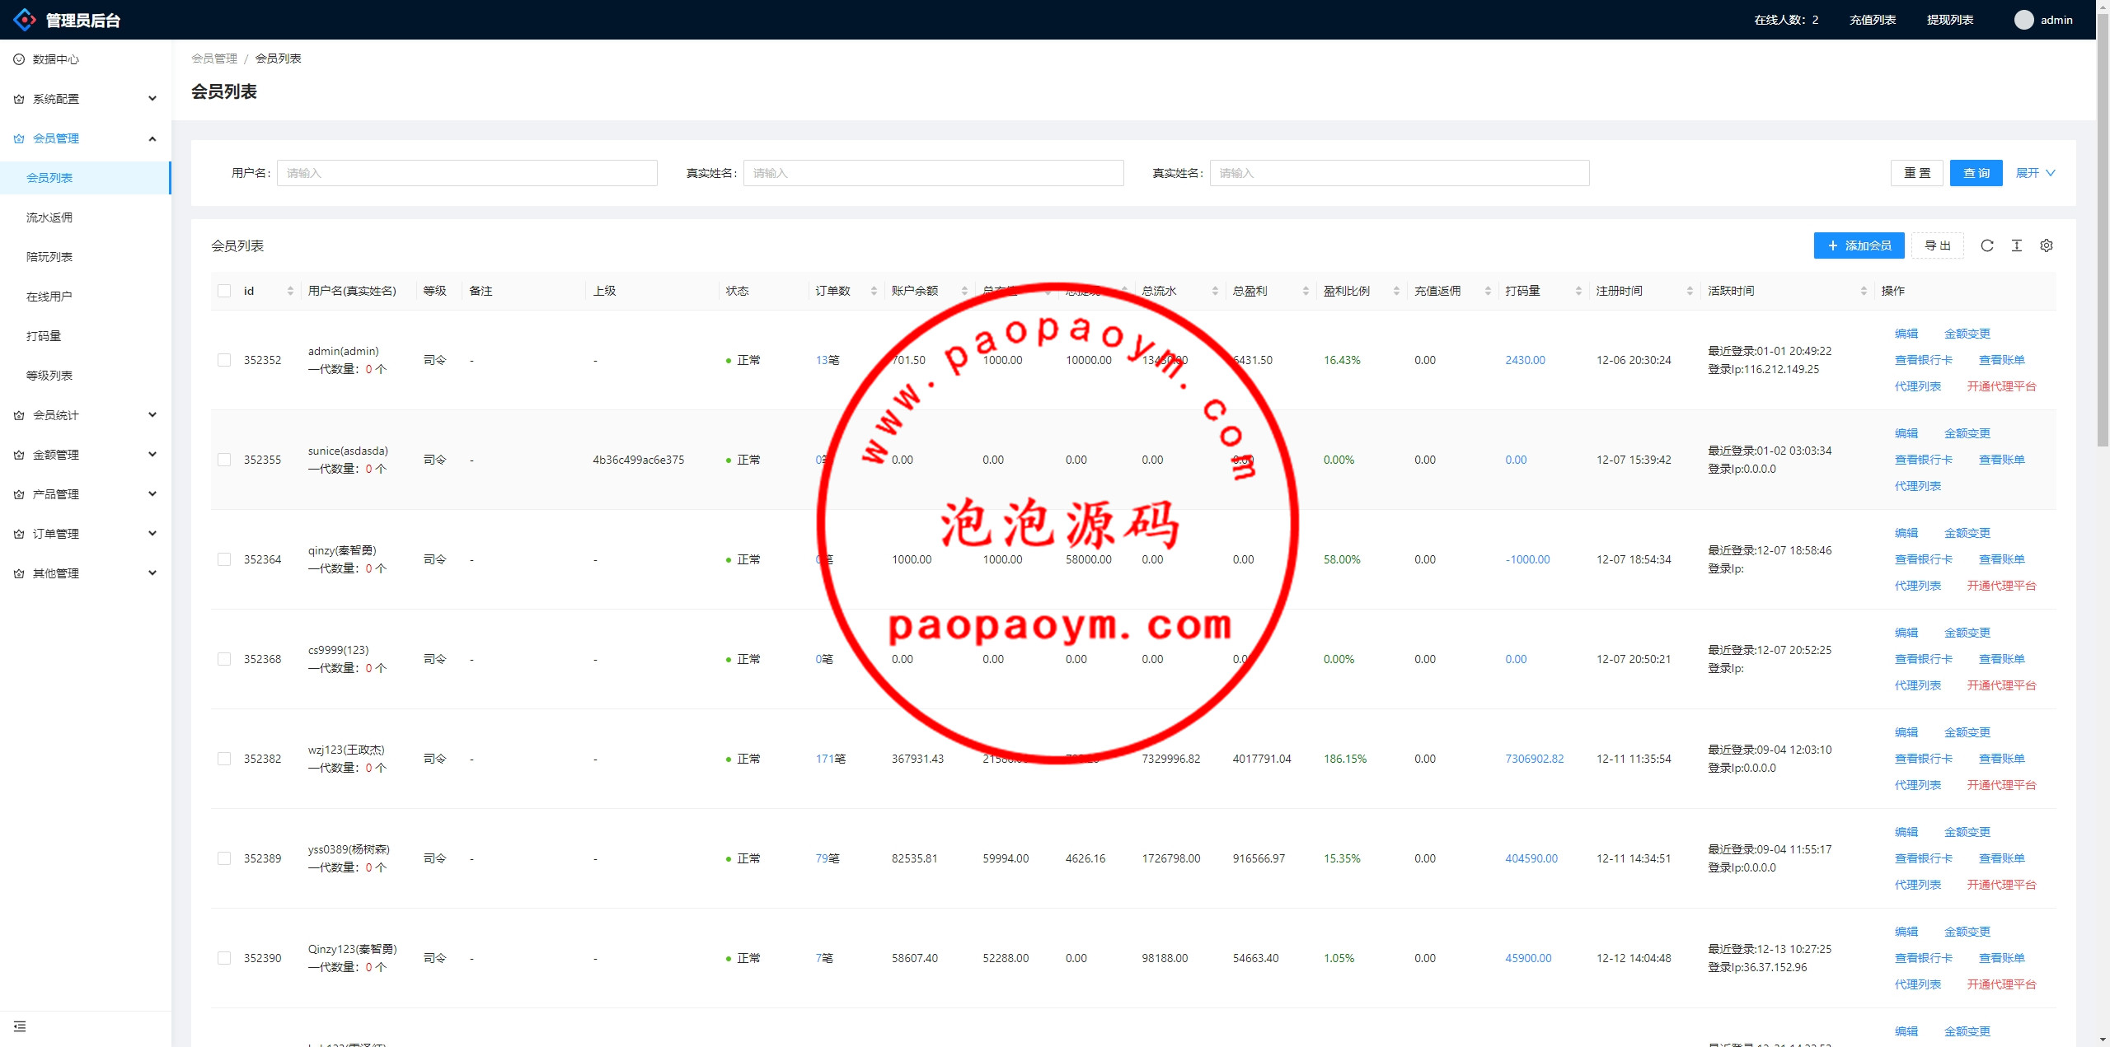Open 会员列表 in sidebar

[86, 178]
